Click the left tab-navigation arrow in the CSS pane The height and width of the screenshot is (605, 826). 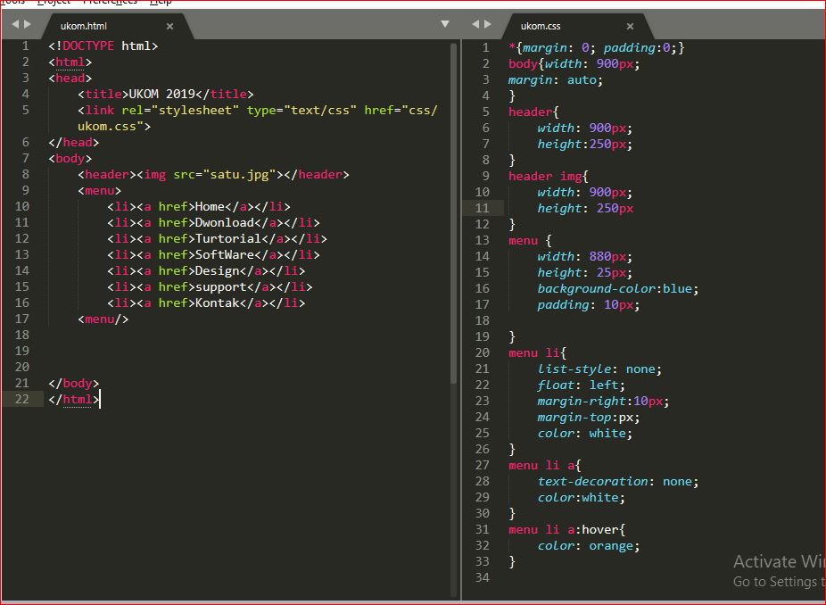click(x=475, y=24)
